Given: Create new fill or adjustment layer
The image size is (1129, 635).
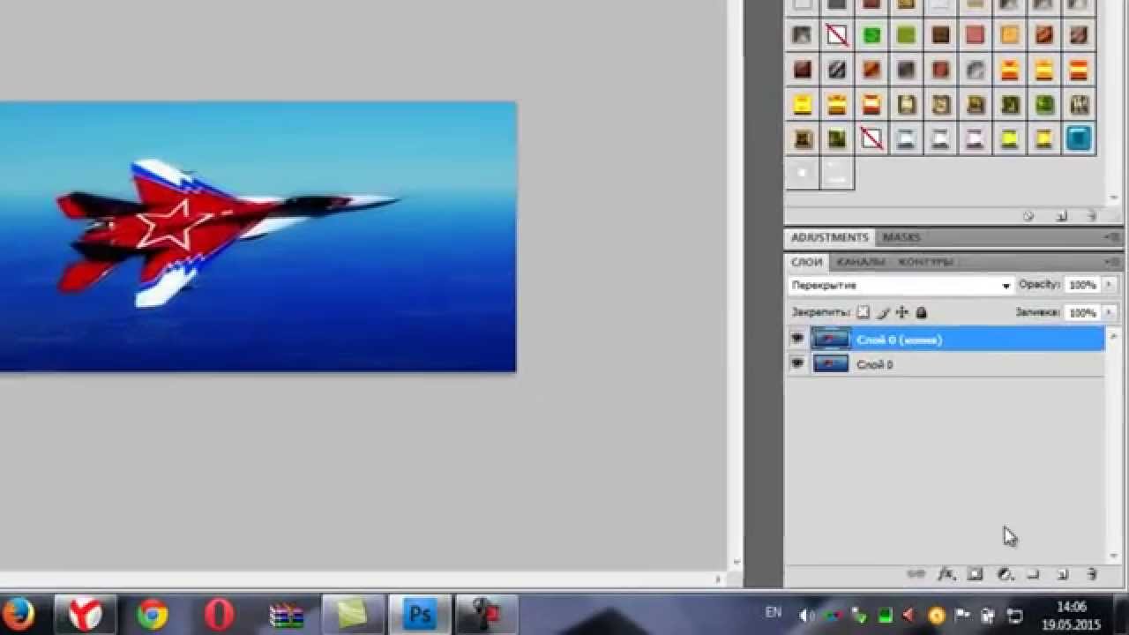Looking at the screenshot, I should 1005,574.
